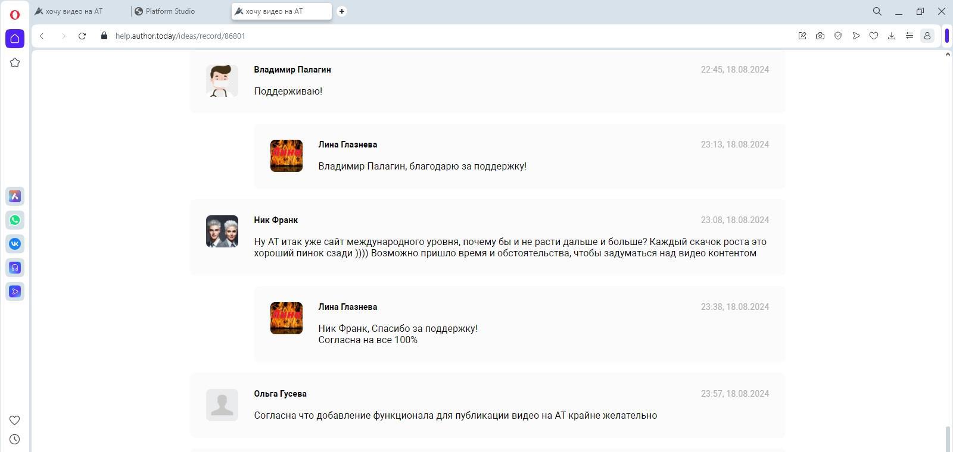Open the Opera main menu
Viewport: 953px width, 452px height.
pos(15,14)
